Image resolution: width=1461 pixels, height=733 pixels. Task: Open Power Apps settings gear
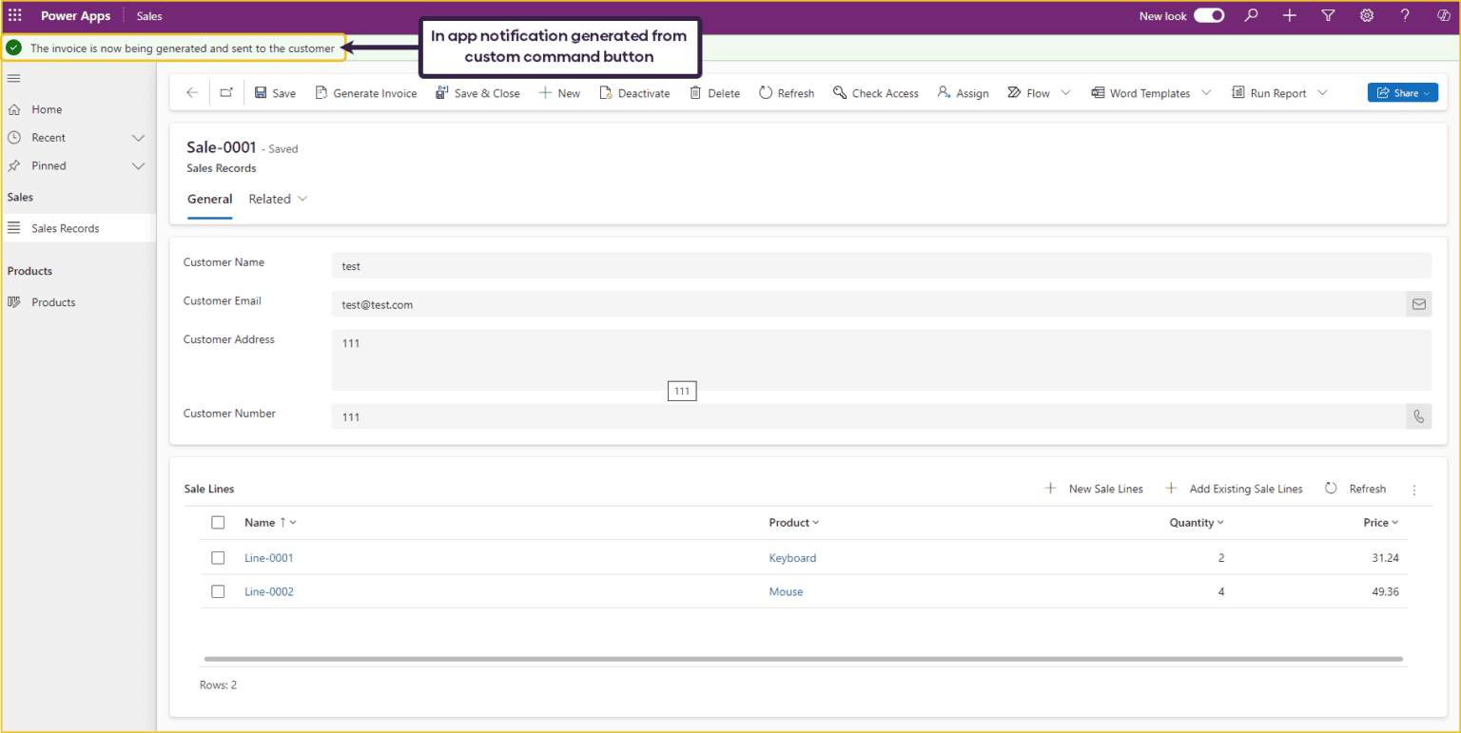[x=1366, y=15]
